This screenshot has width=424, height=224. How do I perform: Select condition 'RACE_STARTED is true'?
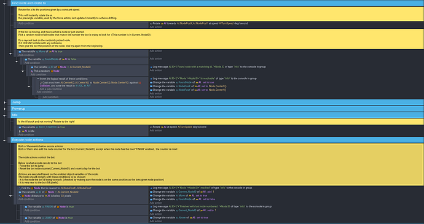point(42,127)
